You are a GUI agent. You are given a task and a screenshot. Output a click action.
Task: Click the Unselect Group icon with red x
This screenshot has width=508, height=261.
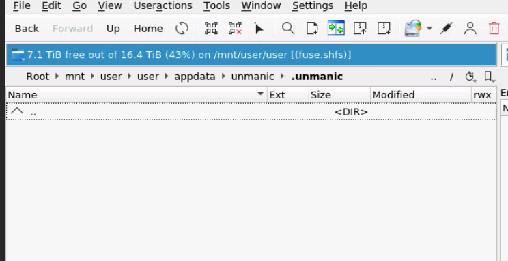pos(235,29)
